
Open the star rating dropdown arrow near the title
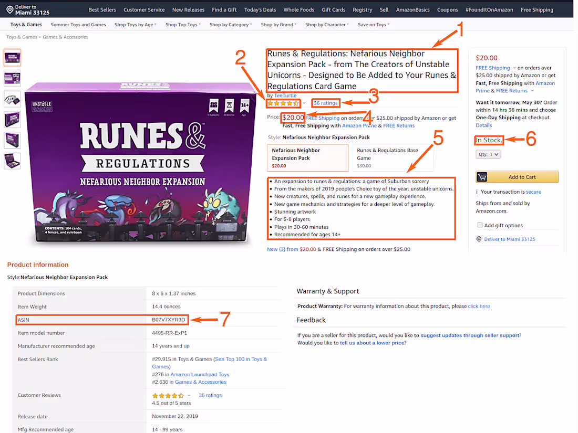click(x=303, y=103)
